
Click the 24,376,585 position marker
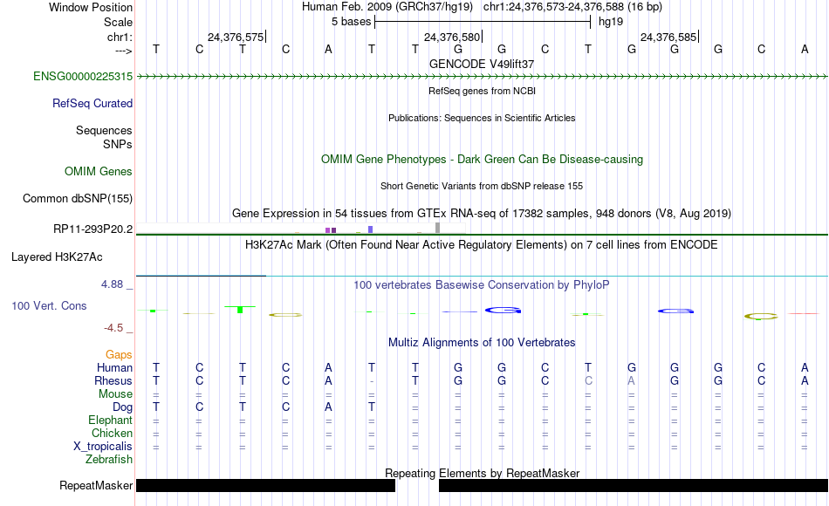[x=668, y=37]
